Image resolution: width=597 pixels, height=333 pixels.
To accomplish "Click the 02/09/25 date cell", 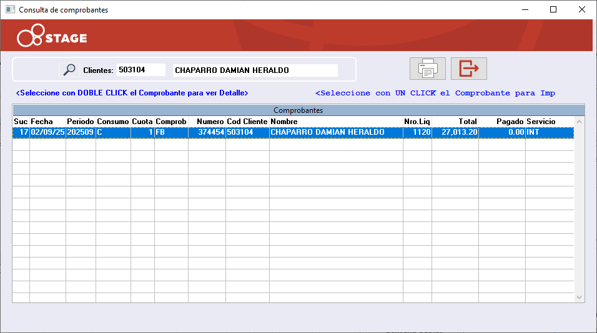I will (47, 132).
